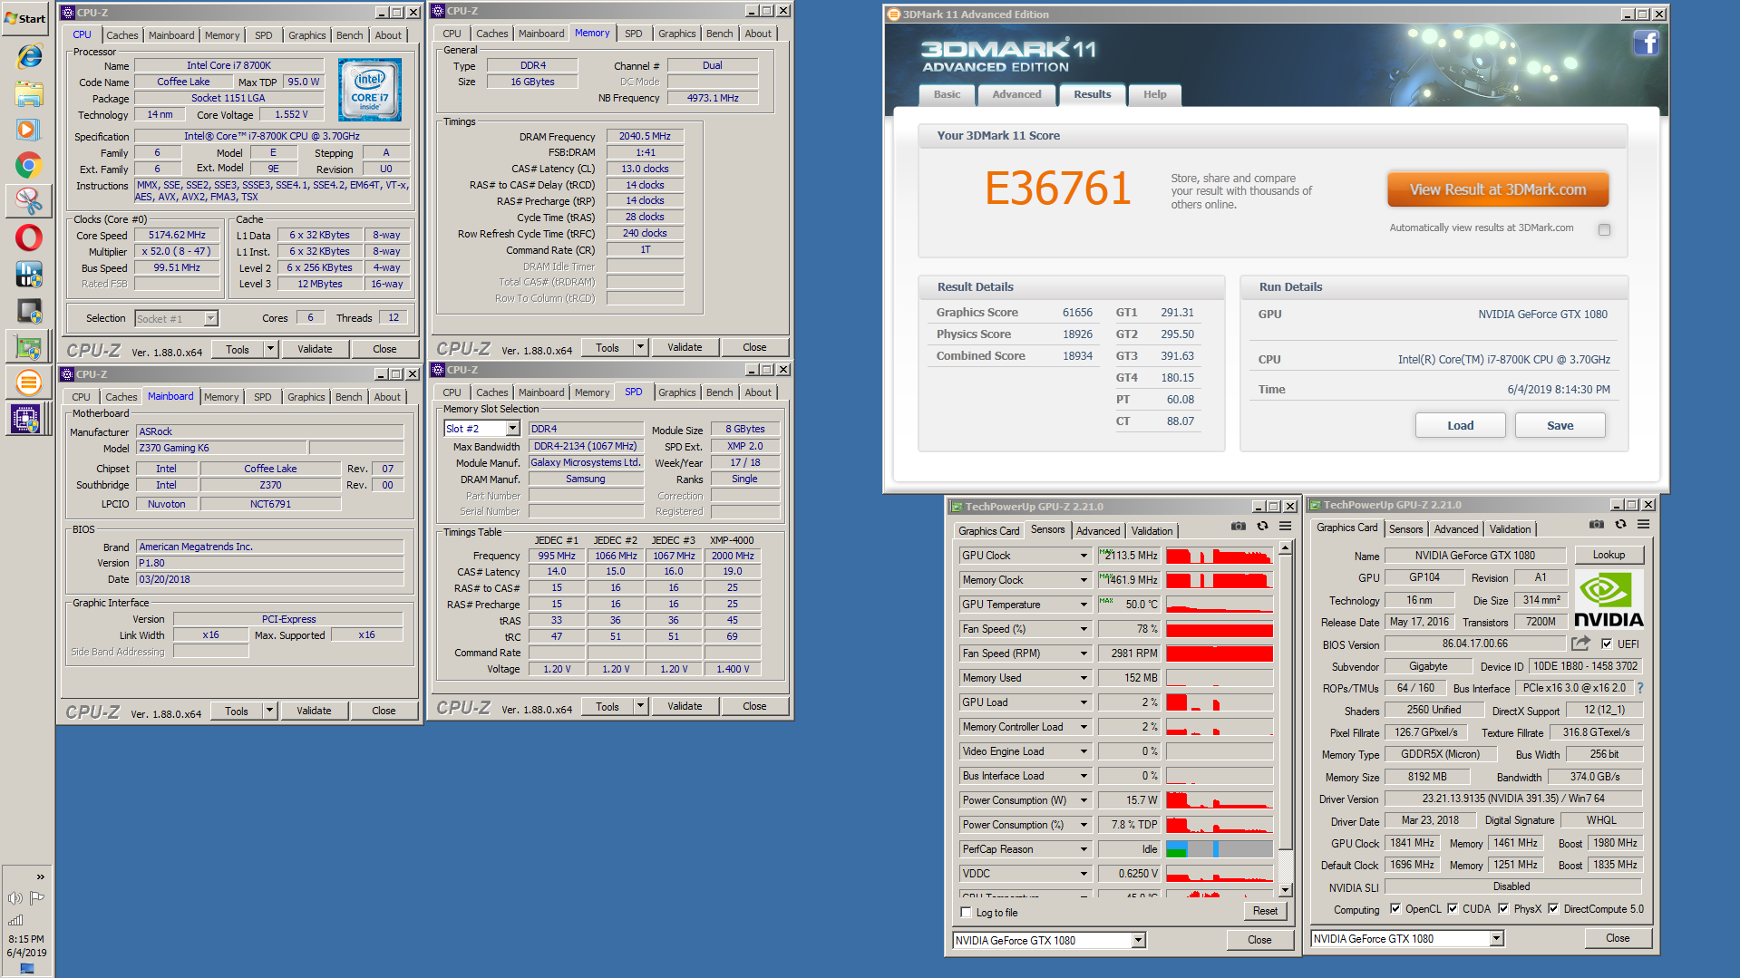
Task: Open Caches tab in CPU-Z CPU window
Action: pos(122,35)
